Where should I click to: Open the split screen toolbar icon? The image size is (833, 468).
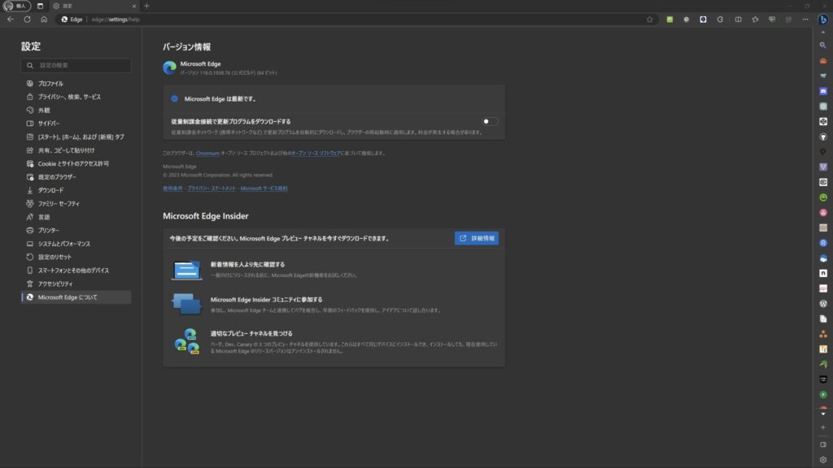coord(738,19)
